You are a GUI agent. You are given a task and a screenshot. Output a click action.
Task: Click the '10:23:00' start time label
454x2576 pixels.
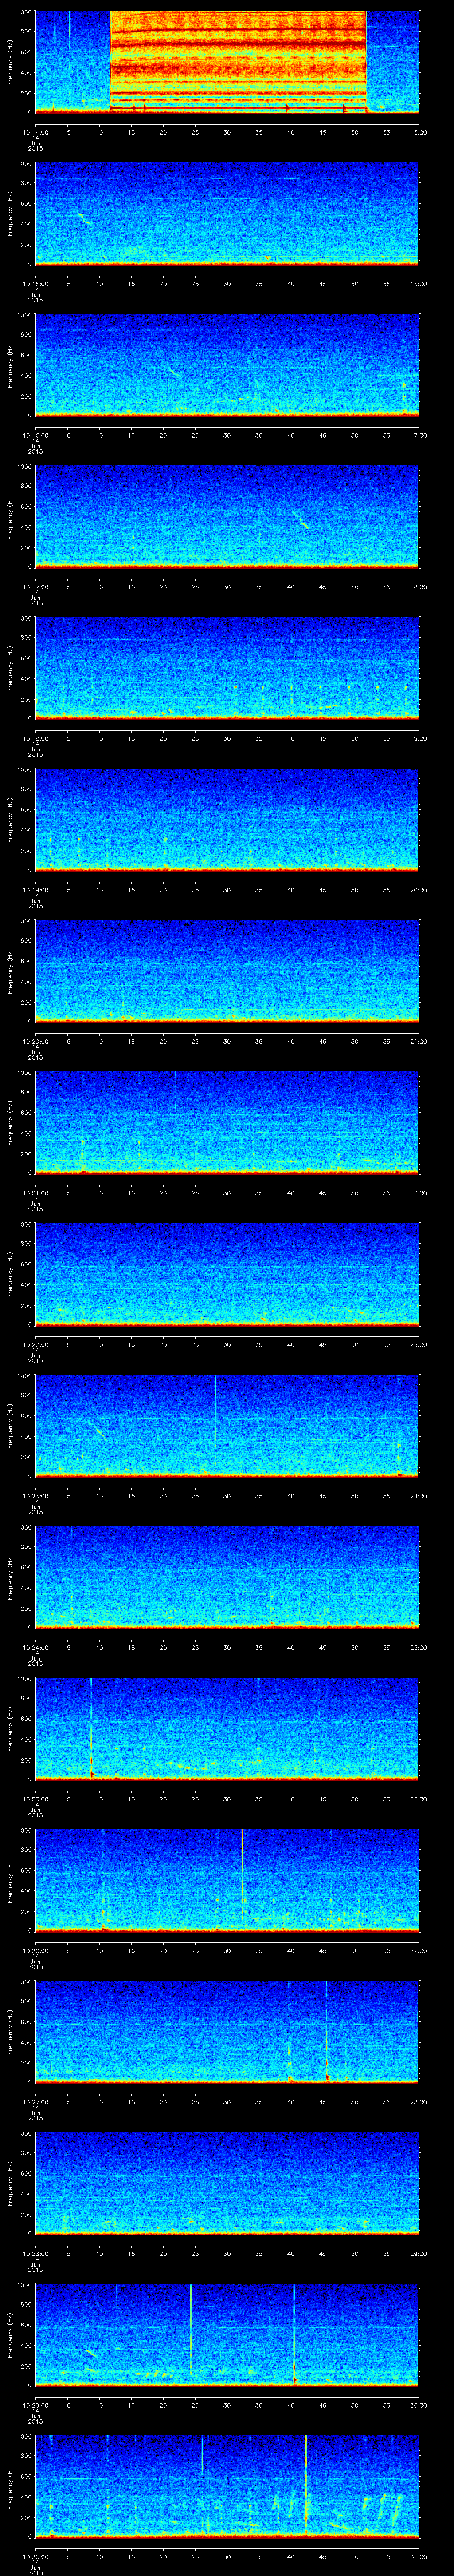35,1495
